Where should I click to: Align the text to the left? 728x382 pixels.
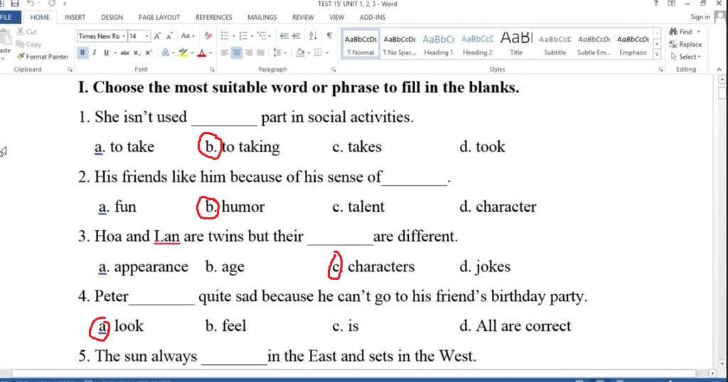[225, 53]
